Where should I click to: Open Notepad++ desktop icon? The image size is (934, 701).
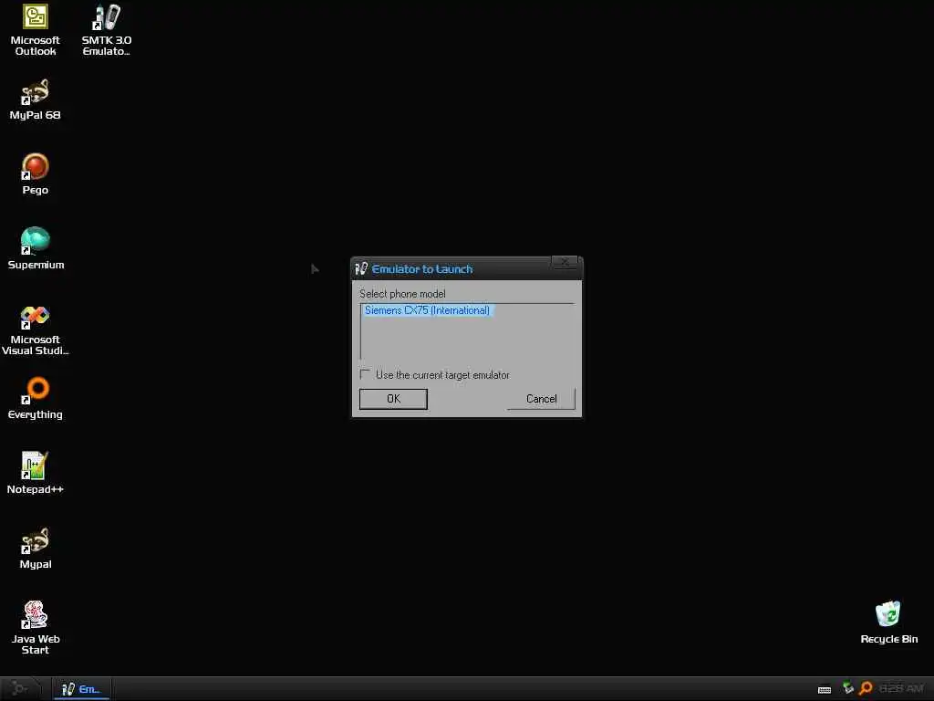pyautogui.click(x=36, y=473)
